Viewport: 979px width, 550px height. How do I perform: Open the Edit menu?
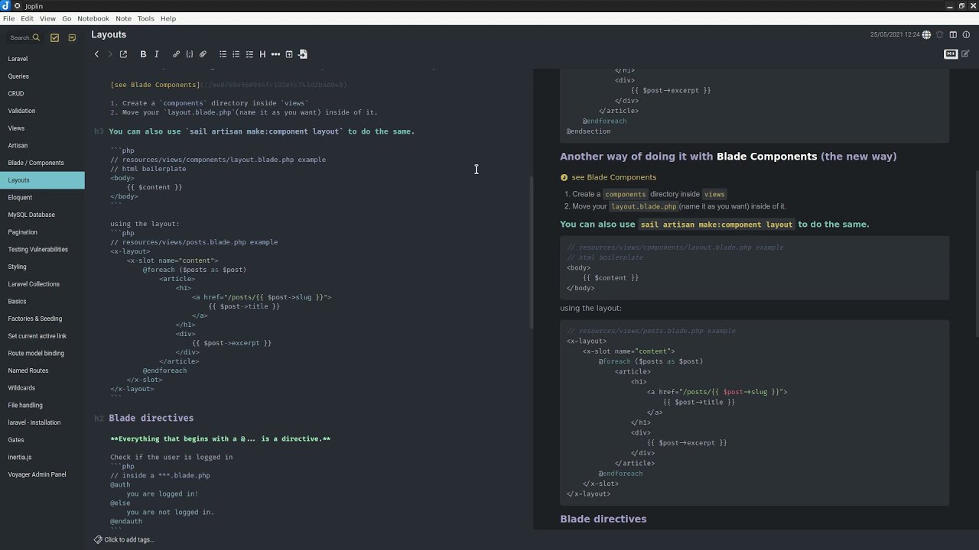tap(27, 18)
